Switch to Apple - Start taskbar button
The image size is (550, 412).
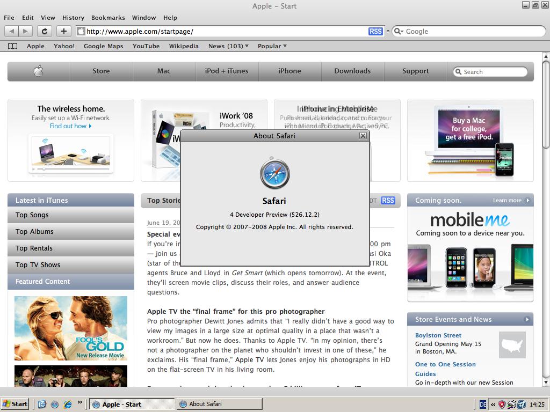tap(132, 404)
